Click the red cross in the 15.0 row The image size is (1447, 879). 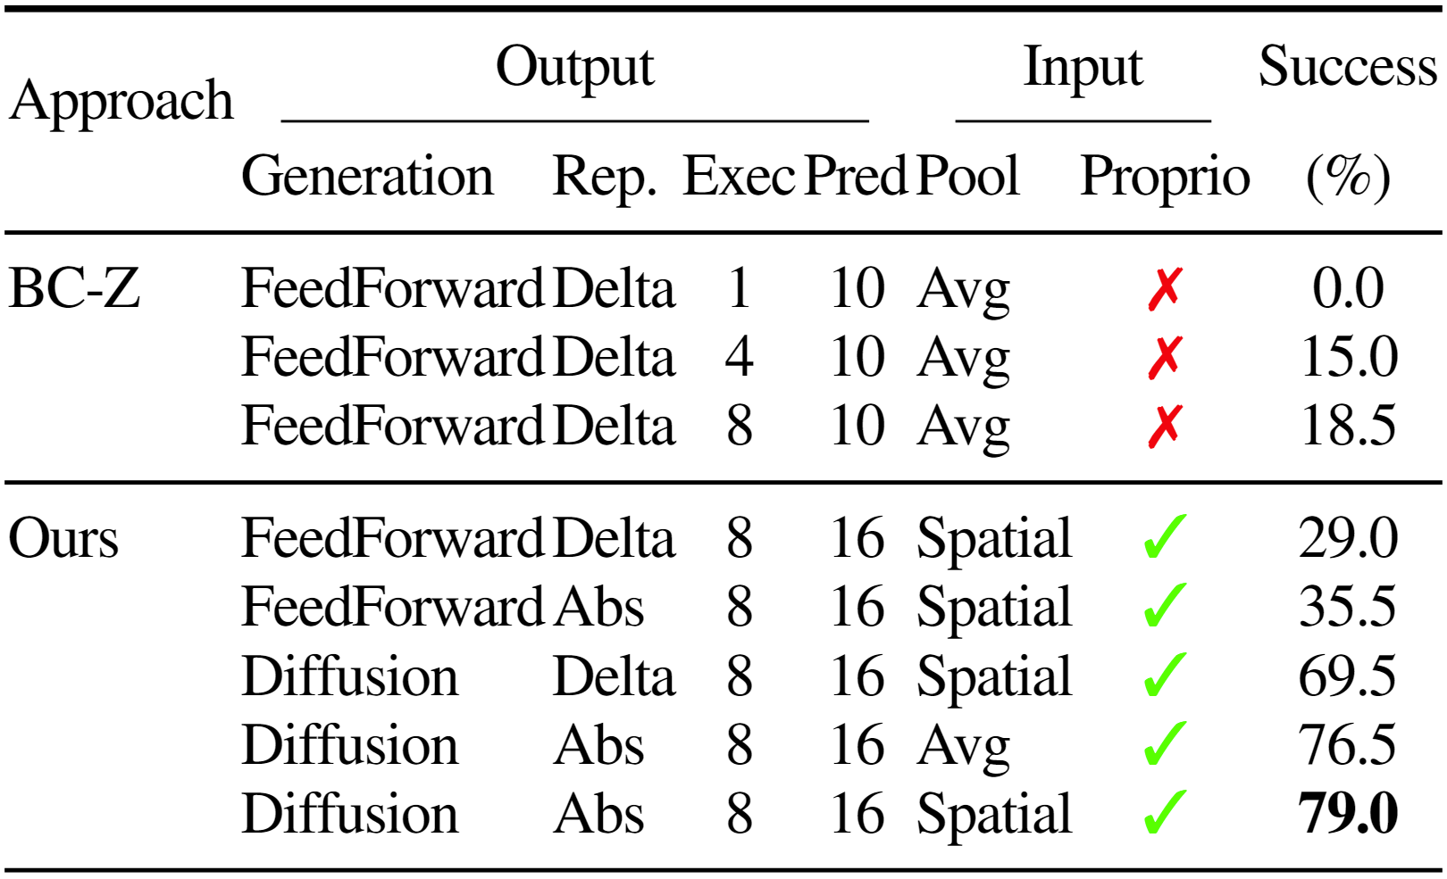1166,358
